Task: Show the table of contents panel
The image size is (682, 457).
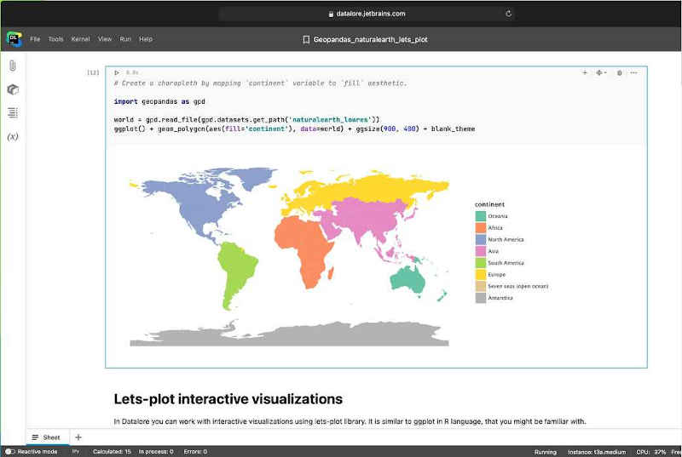Action: tap(13, 113)
